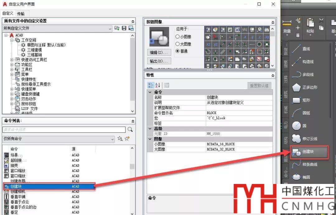Click the create new command star icon
The image size is (336, 215).
point(127,139)
